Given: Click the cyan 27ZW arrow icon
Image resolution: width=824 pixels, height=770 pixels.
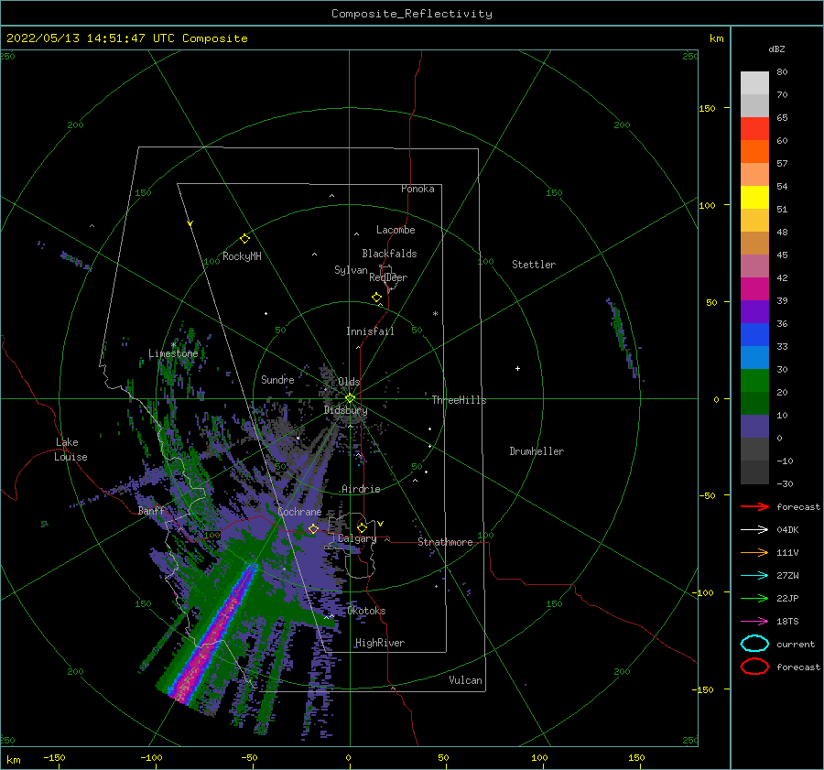Looking at the screenshot, I should (754, 576).
